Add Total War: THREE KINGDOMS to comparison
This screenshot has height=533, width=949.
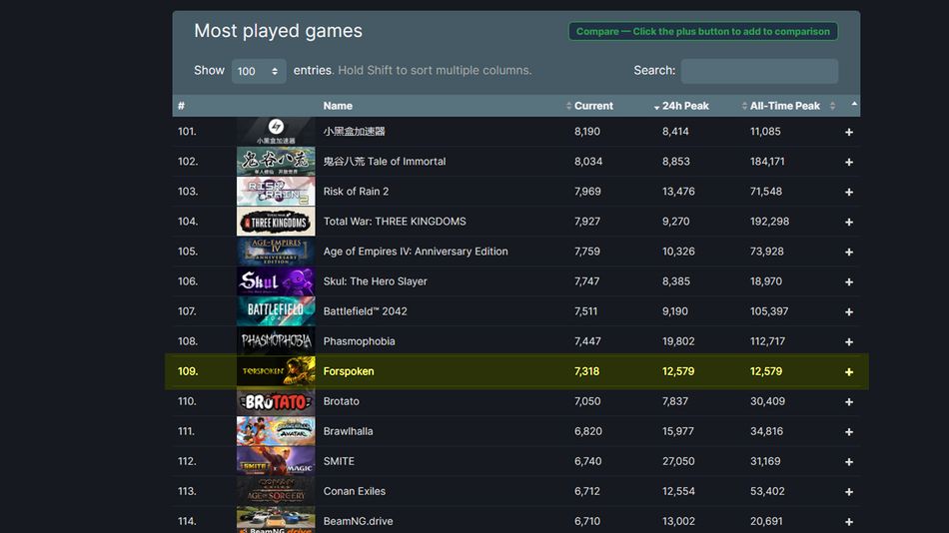848,222
